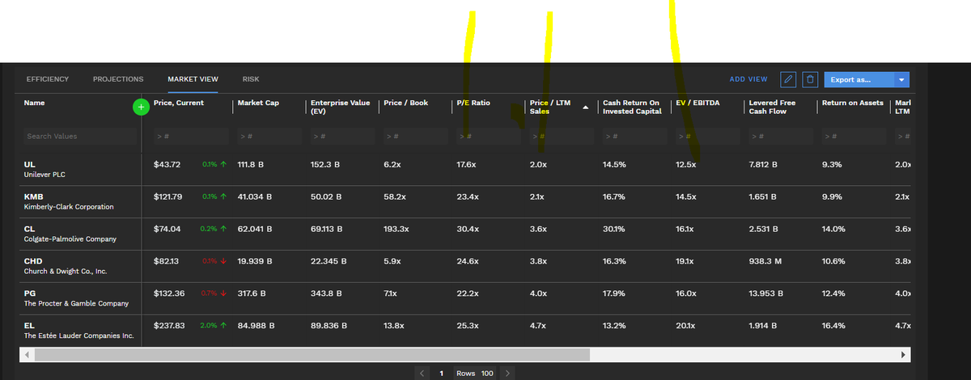Go to next page with right chevron
971x380 pixels.
(x=507, y=373)
